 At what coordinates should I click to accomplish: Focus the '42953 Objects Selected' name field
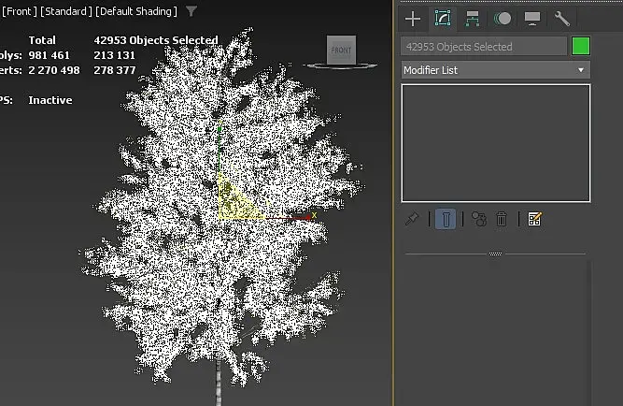[484, 47]
